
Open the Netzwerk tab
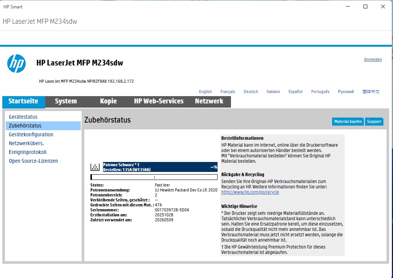[209, 101]
